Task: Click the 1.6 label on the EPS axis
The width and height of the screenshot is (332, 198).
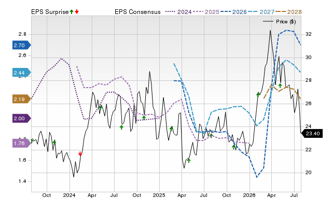Action: [22, 160]
